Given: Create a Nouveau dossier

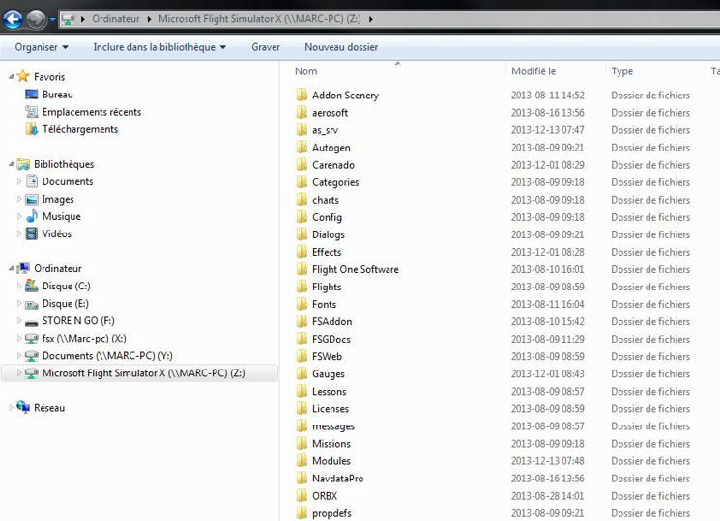Looking at the screenshot, I should coord(341,47).
